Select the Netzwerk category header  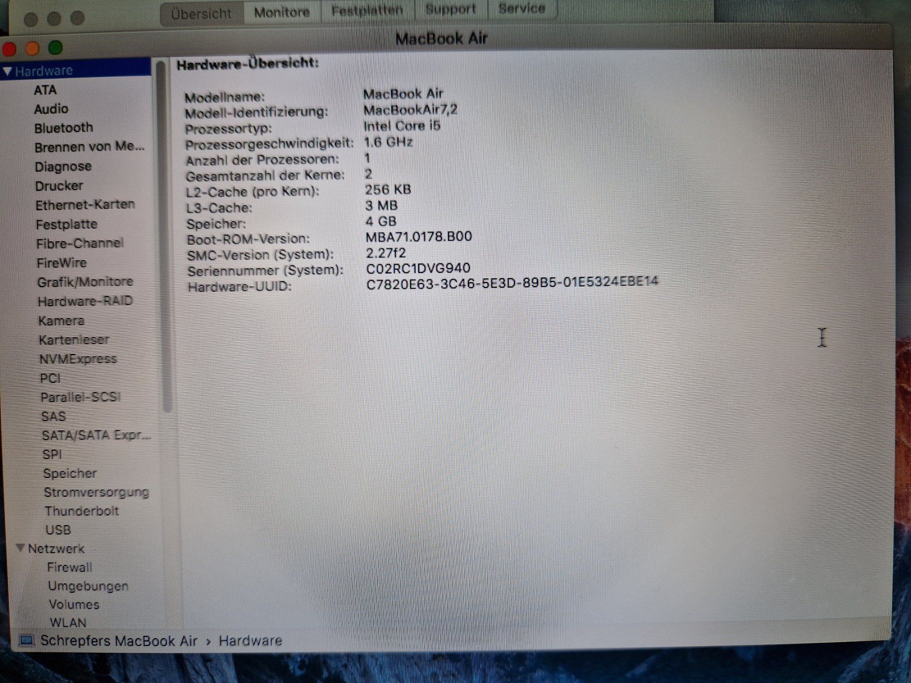tap(56, 548)
